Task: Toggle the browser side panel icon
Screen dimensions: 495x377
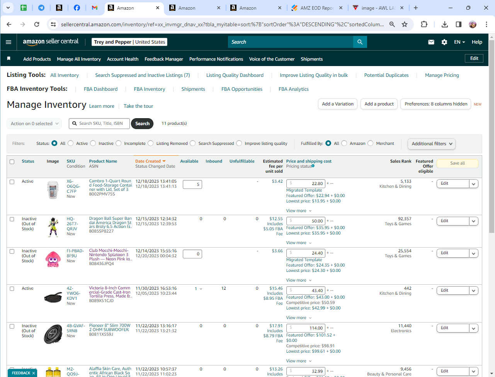Action: point(459,24)
